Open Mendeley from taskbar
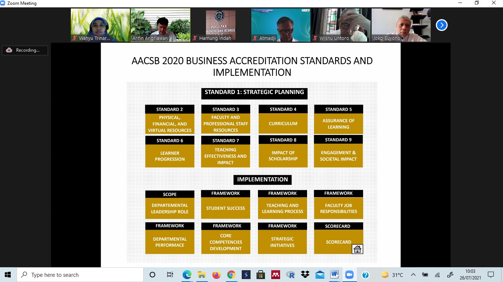This screenshot has width=503, height=282. 276,275
